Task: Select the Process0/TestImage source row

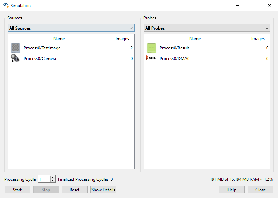Action: click(x=71, y=48)
